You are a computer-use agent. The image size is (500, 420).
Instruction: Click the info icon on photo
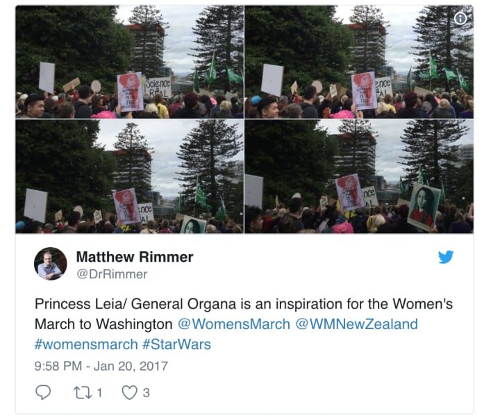tap(460, 19)
